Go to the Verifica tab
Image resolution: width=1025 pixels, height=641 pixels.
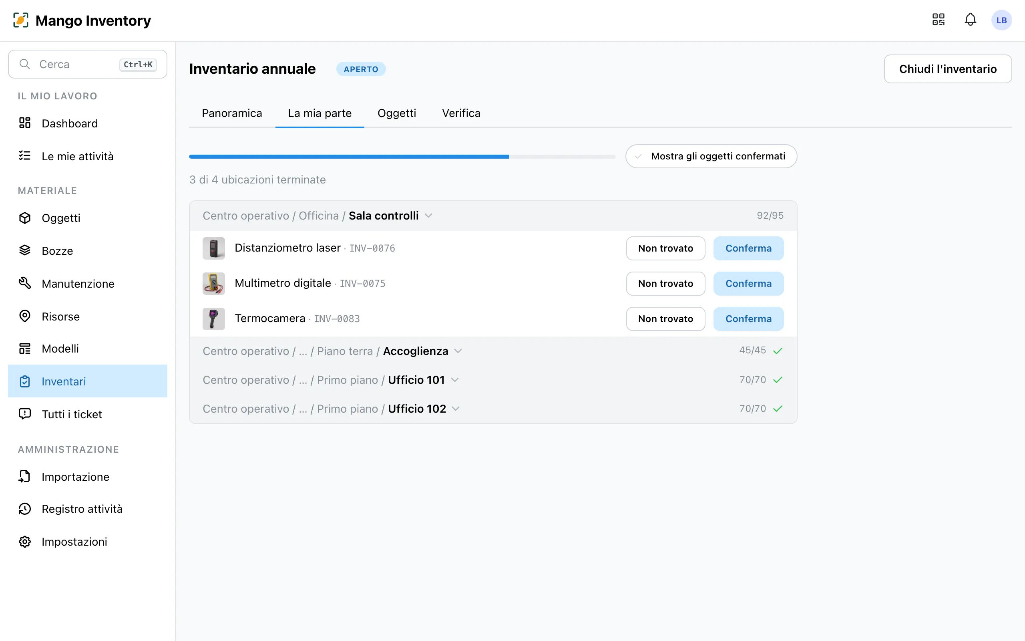click(461, 113)
